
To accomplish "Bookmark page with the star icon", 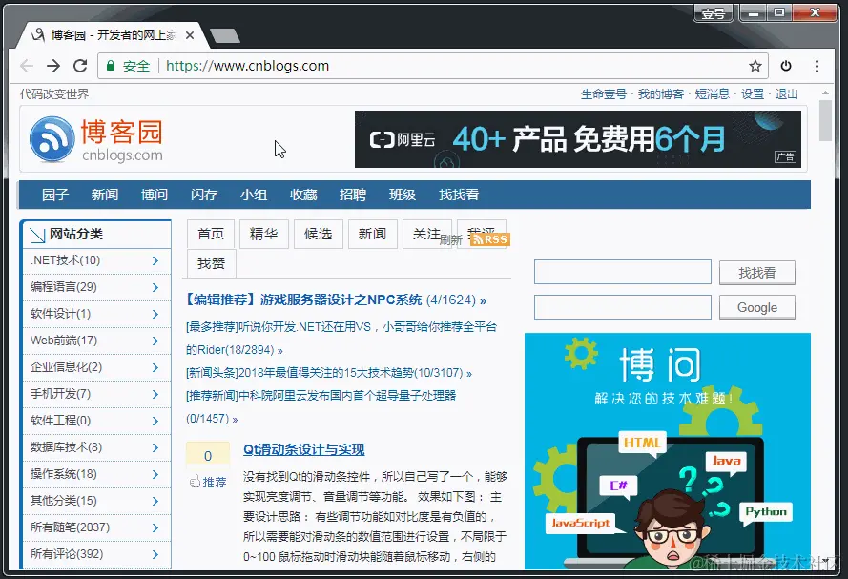I will [x=755, y=66].
